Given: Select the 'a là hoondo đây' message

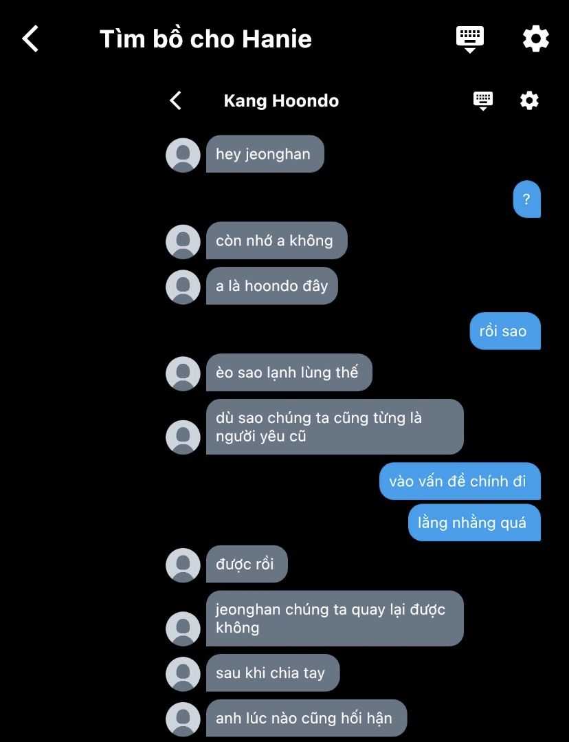Looking at the screenshot, I should (271, 286).
